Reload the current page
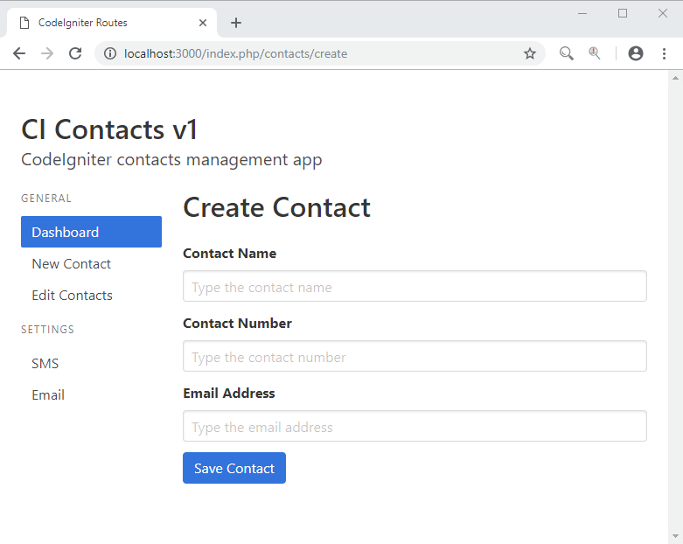This screenshot has height=544, width=683. tap(75, 53)
